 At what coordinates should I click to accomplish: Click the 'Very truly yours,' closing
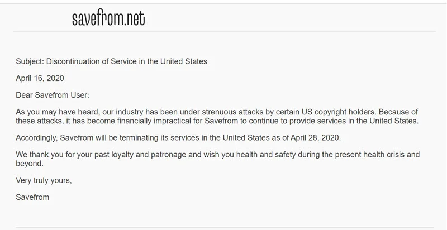click(44, 180)
